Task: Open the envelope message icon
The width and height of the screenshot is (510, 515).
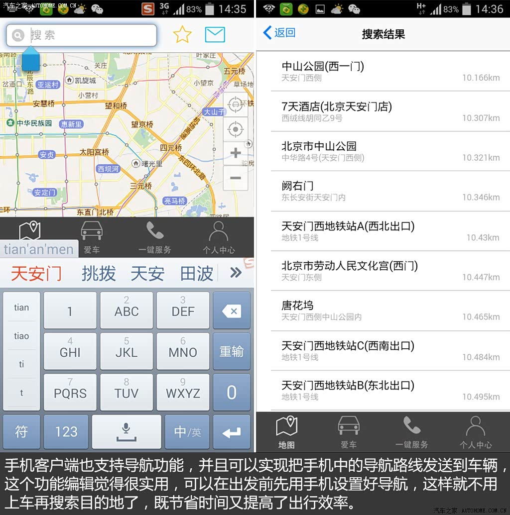Action: (215, 34)
